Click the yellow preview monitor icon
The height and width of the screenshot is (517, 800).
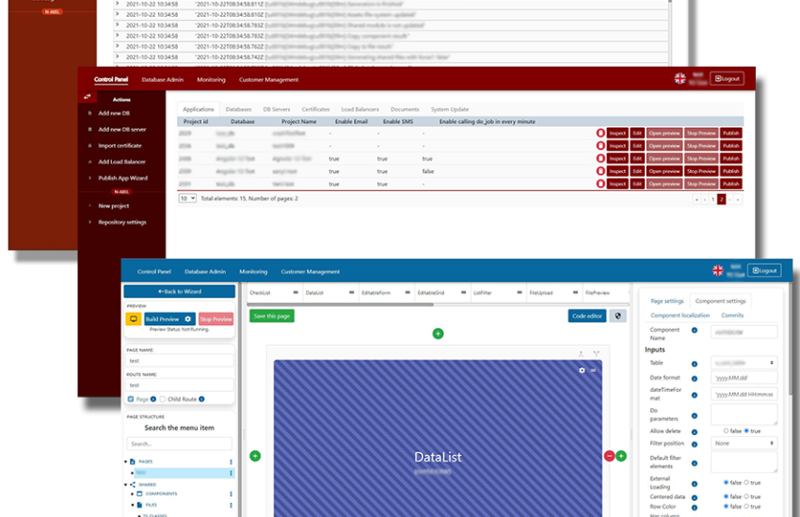(x=134, y=320)
